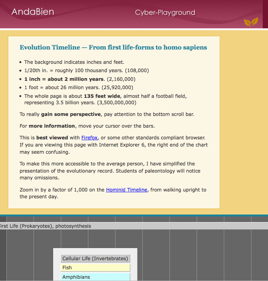268x281 pixels.
Task: Click the paragraph mentioning students of paleontology
Action: [x=110, y=171]
